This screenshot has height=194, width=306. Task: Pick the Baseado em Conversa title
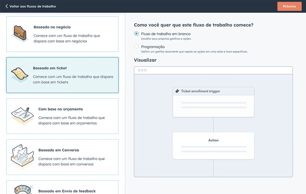point(59,150)
